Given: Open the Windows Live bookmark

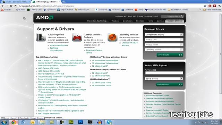Looking at the screenshot, I should pyautogui.click(x=82, y=10).
